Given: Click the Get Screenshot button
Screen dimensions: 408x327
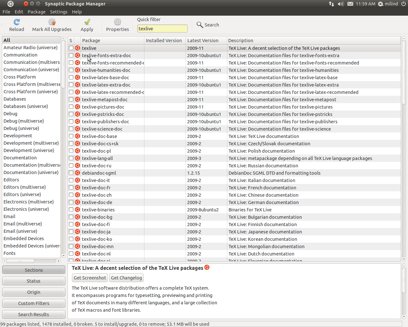Looking at the screenshot, I should click(90, 278).
